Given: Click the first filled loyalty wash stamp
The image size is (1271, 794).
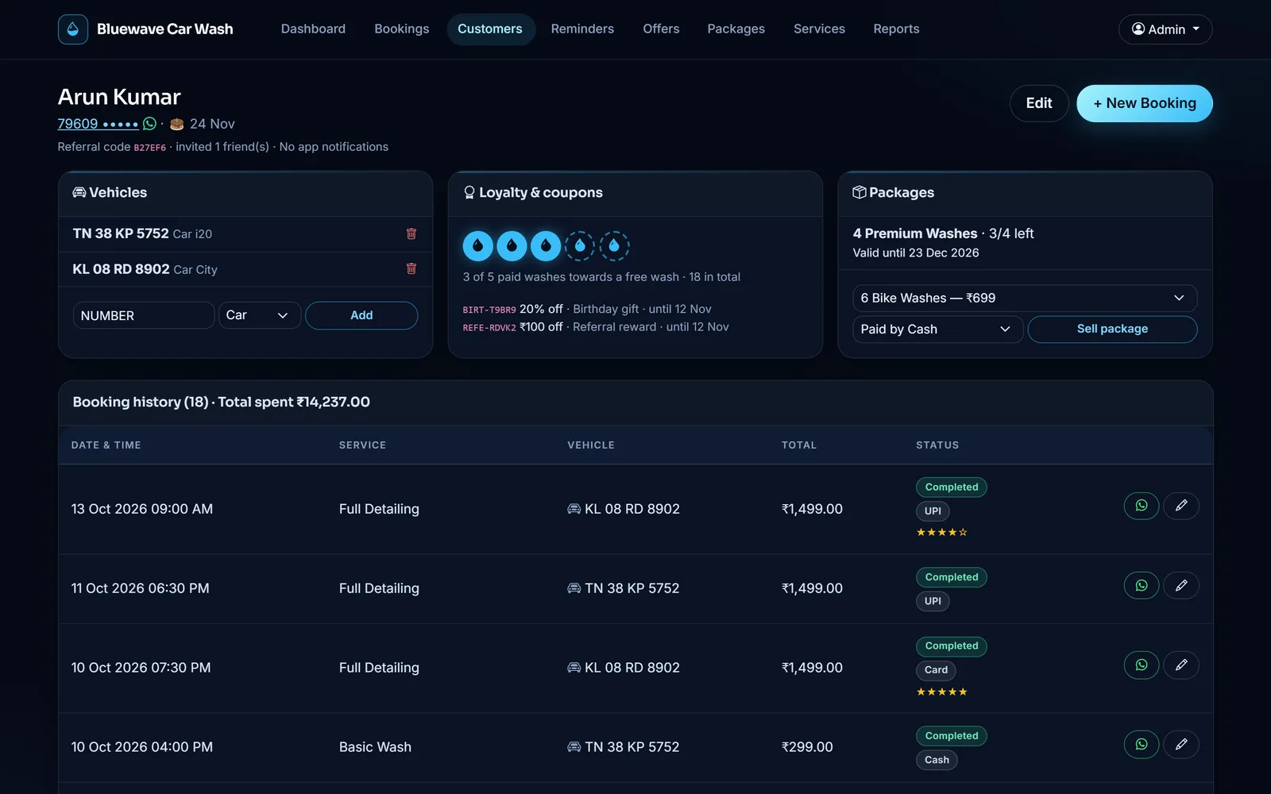Looking at the screenshot, I should pos(477,246).
